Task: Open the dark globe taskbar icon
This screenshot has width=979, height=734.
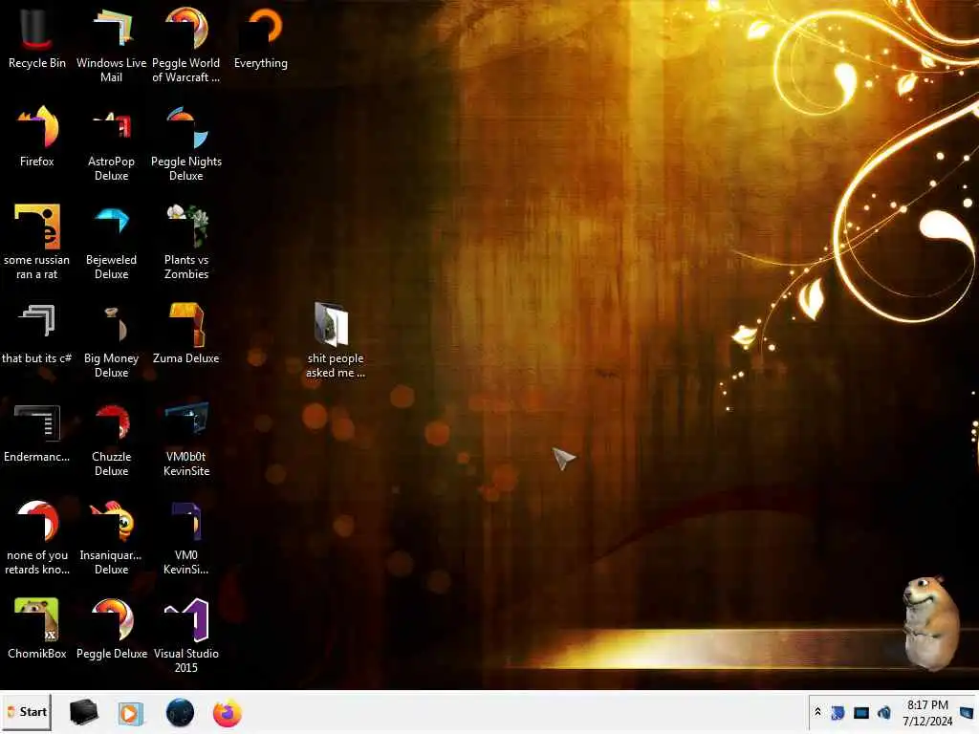Action: [180, 713]
